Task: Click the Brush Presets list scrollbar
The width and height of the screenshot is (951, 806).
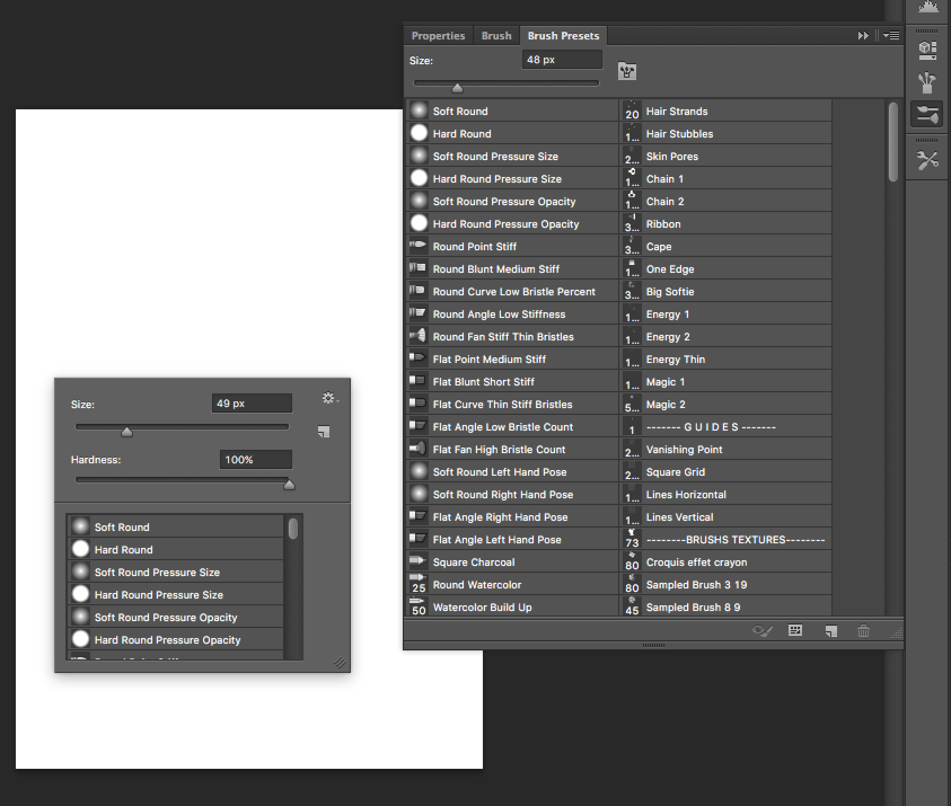Action: [892, 142]
